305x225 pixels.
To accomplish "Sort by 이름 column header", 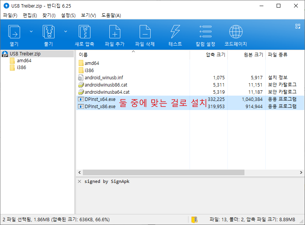I will coord(133,55).
